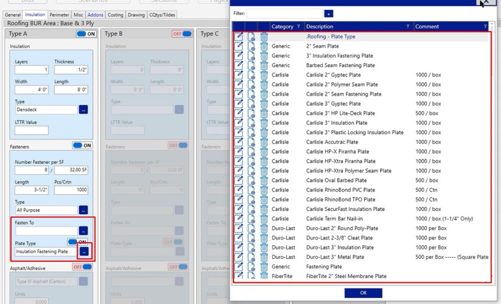Close the plate type dialog
501x304 pixels.
(486, 2)
